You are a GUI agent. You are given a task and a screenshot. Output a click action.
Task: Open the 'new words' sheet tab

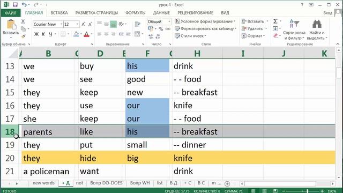click(43, 183)
